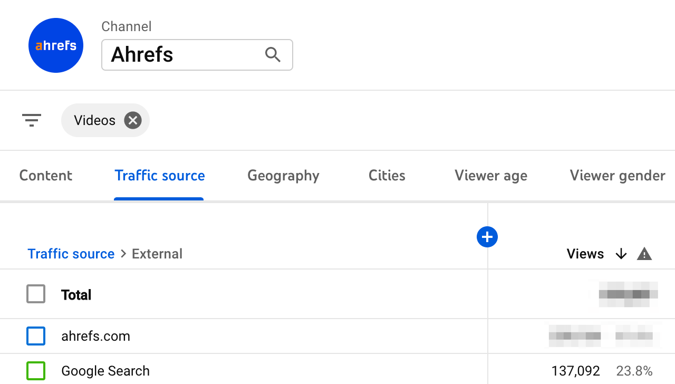The width and height of the screenshot is (675, 384).
Task: Open the filter icon above the chips
Action: click(x=32, y=120)
